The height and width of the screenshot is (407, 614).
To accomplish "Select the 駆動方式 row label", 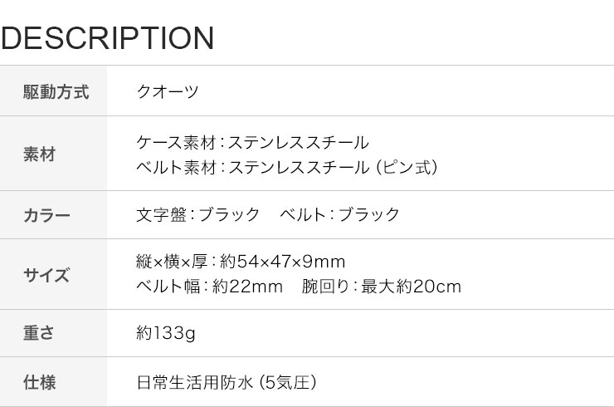I will (56, 92).
